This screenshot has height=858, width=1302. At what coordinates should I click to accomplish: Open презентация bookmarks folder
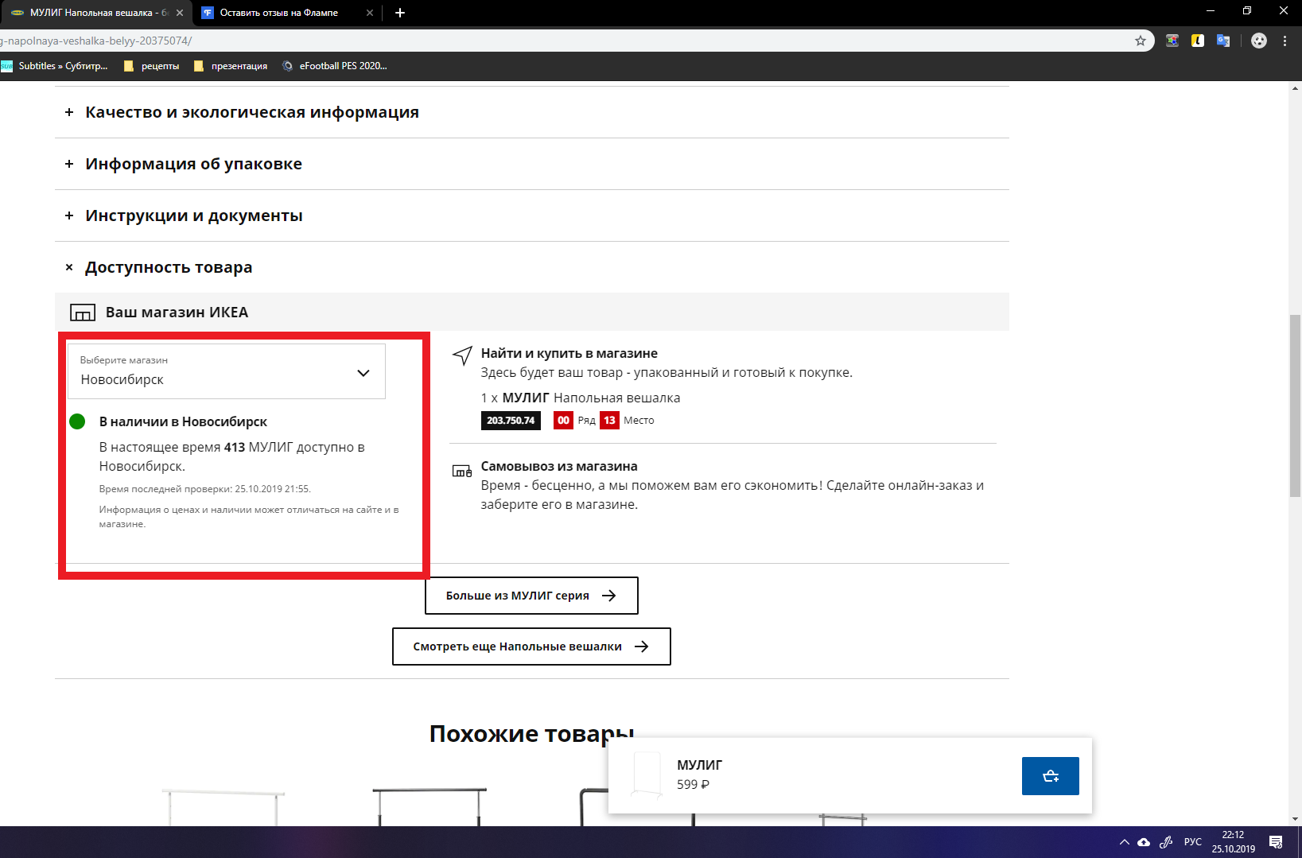[231, 66]
